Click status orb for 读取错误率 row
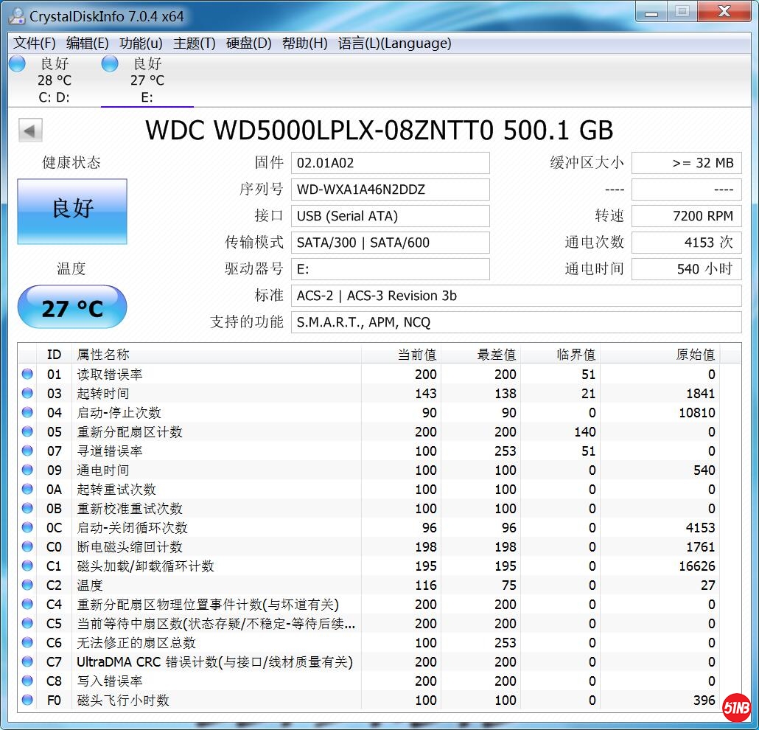Screen dimensions: 759x730 27,374
